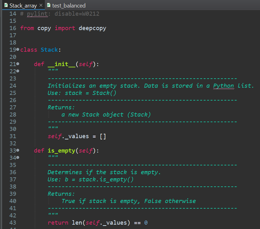Collapse the is_empty method fold on line 33
Screen dimensions: 260x229
pyautogui.click(x=18, y=150)
